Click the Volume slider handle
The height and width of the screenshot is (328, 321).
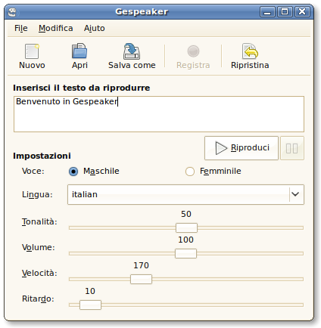coord(185,253)
